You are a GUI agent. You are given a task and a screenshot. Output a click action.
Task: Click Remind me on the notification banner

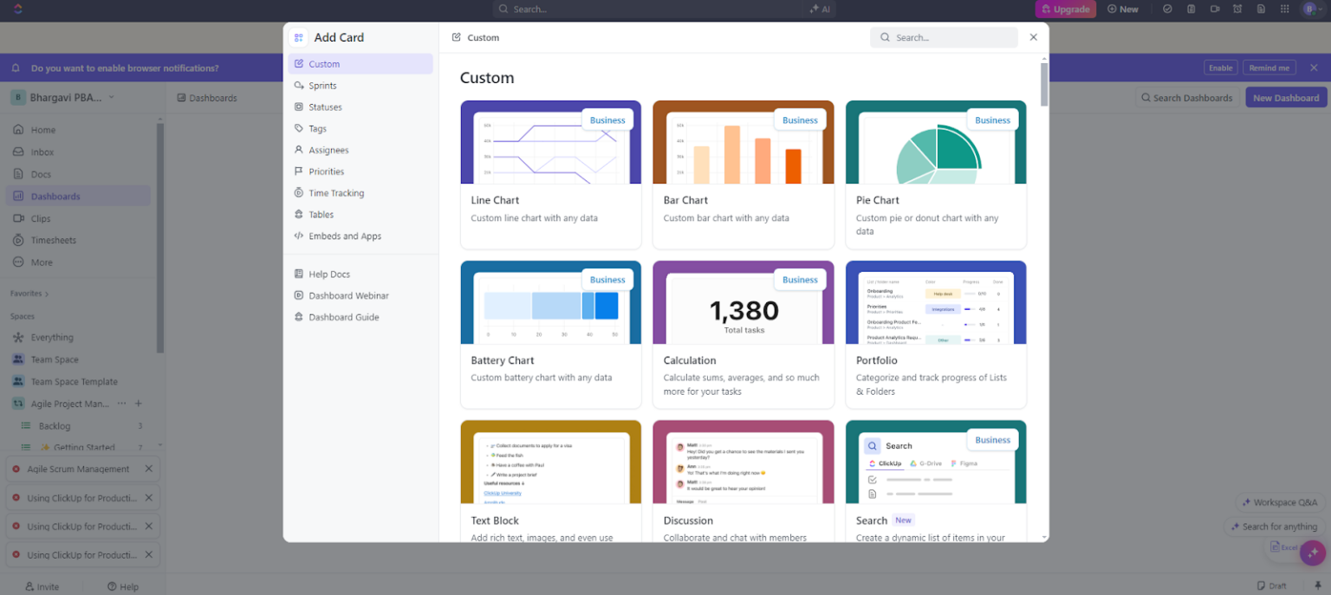point(1269,67)
